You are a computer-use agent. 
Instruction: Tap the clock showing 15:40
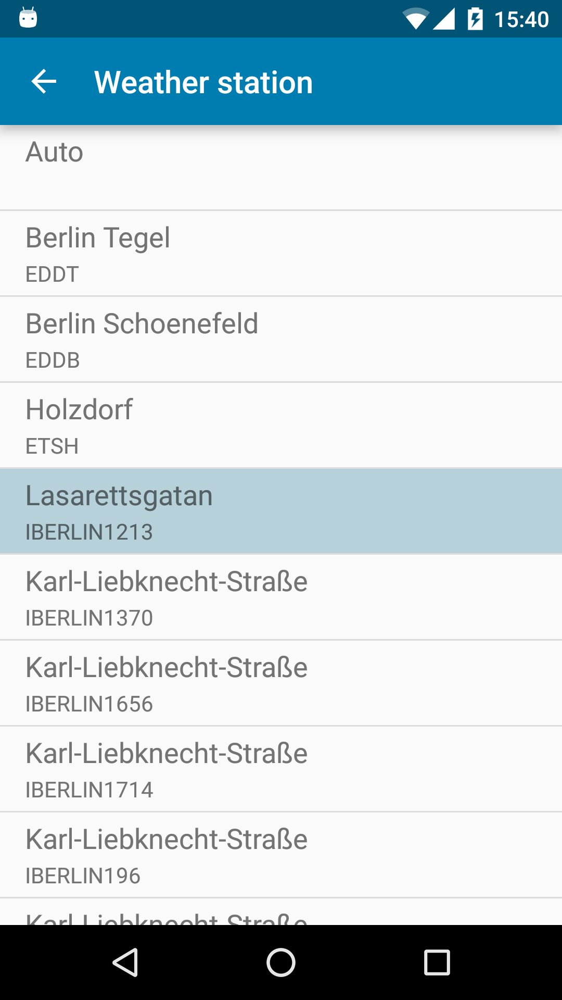521,20
